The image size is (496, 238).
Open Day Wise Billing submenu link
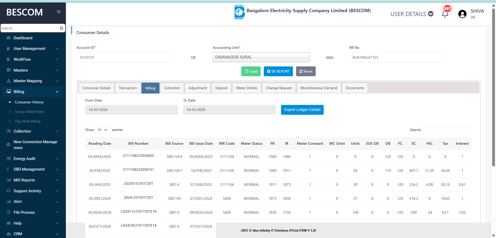[x=28, y=121]
